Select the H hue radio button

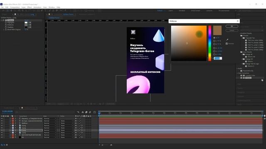(214, 38)
